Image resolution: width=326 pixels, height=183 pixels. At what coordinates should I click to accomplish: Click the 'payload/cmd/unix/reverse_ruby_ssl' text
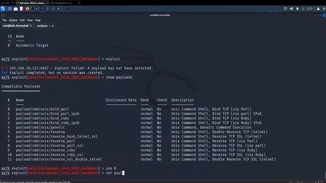(49, 155)
